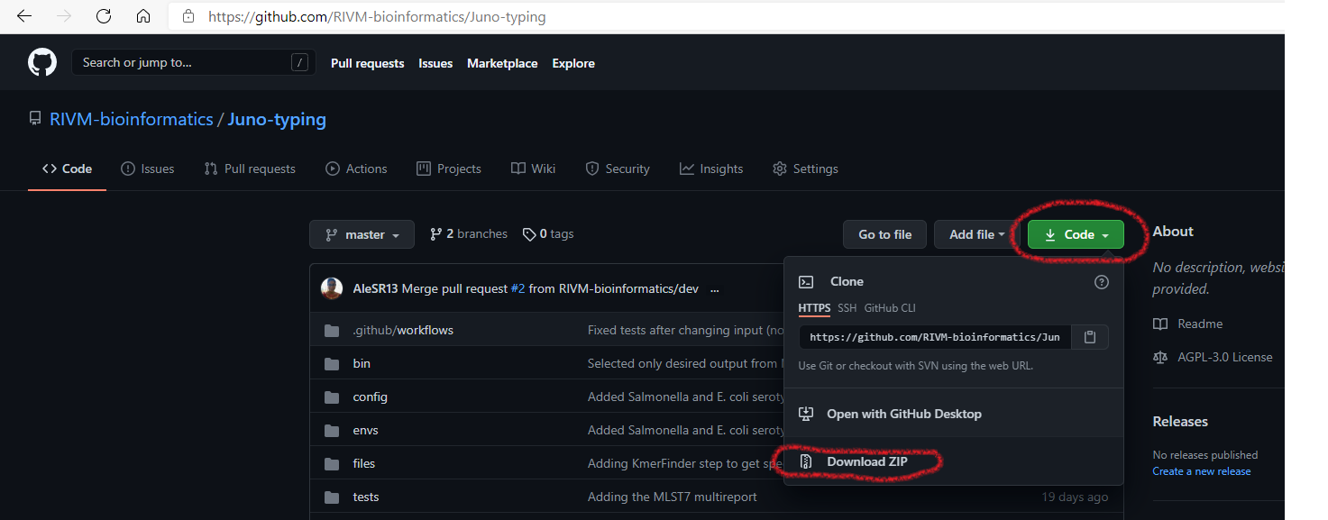The image size is (1328, 520).
Task: Click Create a new release link
Action: [1202, 471]
